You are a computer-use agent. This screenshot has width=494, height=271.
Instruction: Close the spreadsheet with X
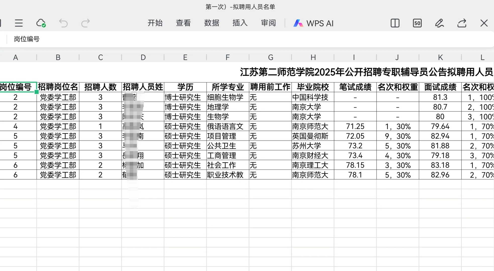point(484,23)
